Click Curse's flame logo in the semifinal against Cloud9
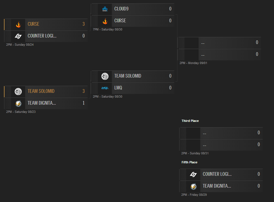 point(105,21)
